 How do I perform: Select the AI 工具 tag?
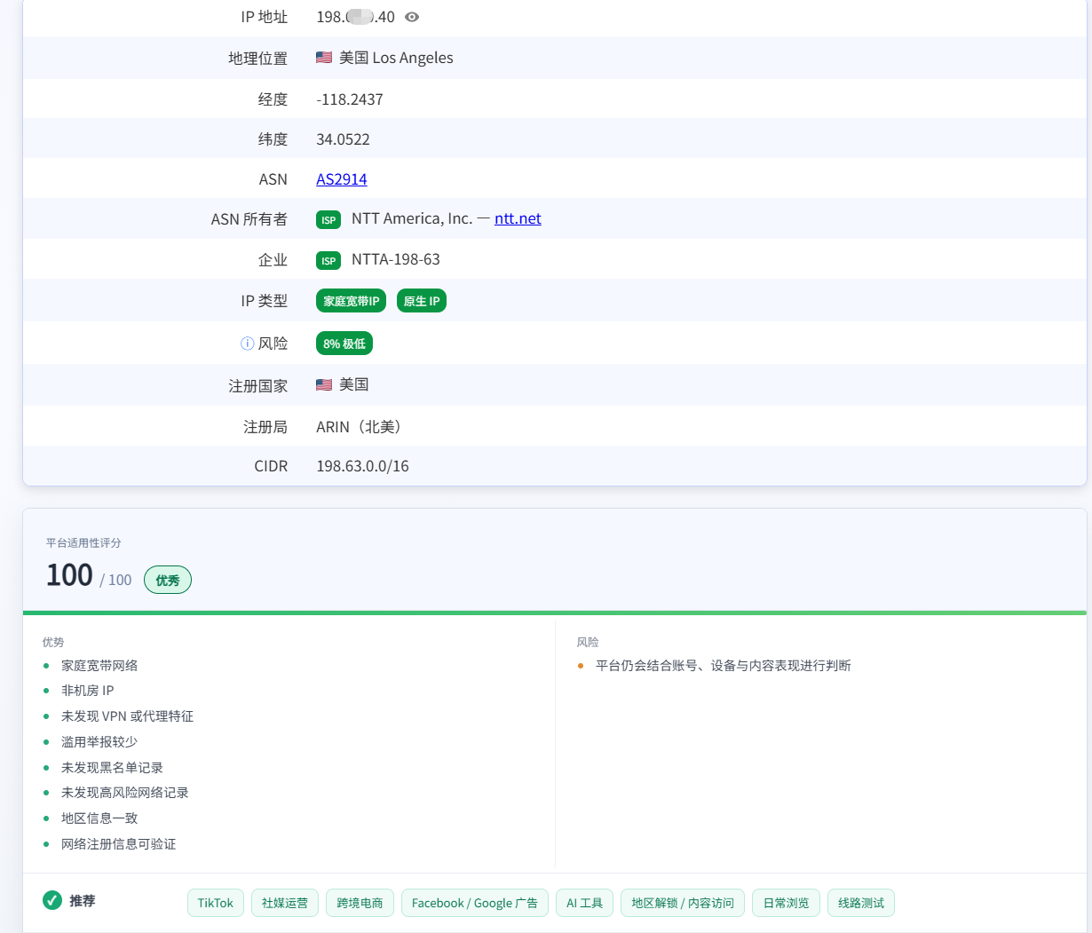coord(585,903)
